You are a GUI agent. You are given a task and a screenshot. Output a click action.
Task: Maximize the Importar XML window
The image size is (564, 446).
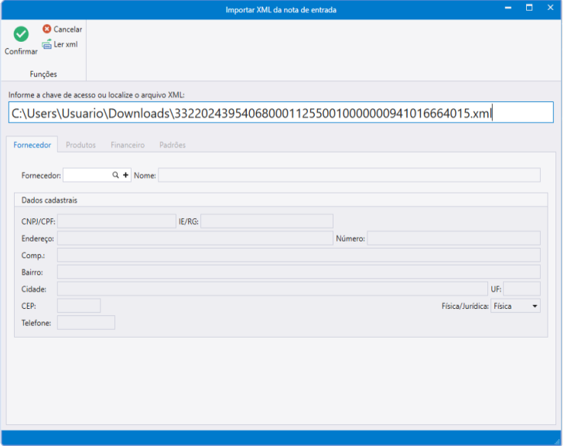(x=529, y=8)
